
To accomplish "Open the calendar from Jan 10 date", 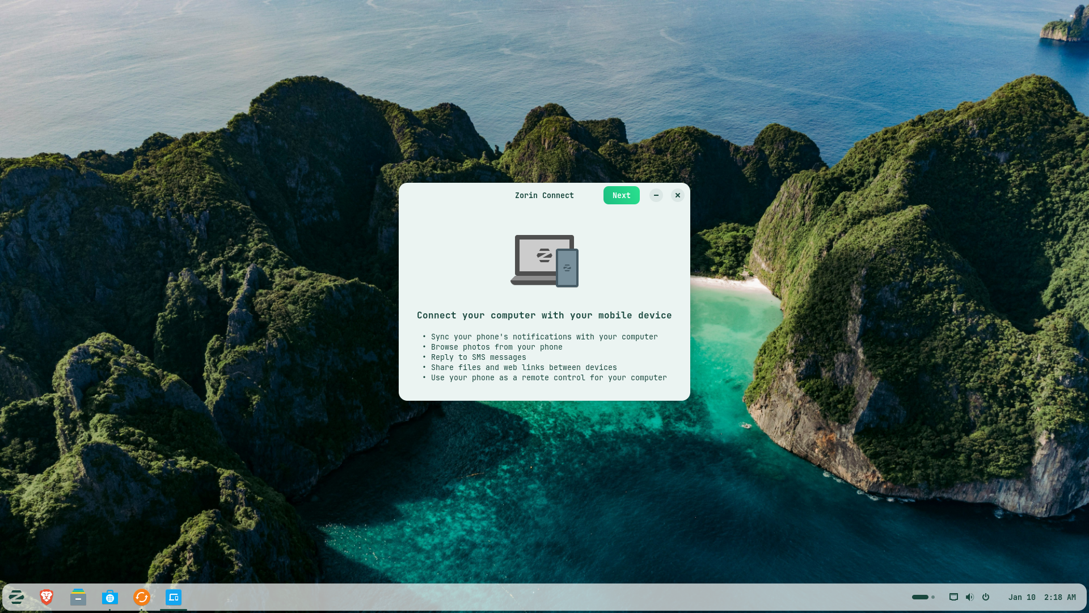I will pos(1022,597).
